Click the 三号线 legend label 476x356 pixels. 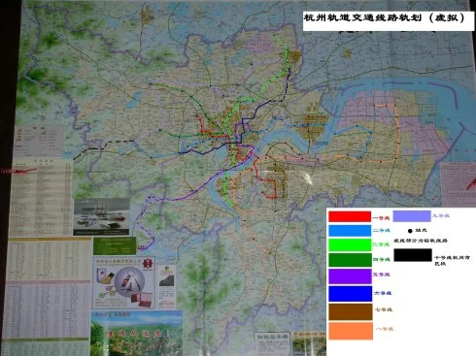(x=381, y=244)
